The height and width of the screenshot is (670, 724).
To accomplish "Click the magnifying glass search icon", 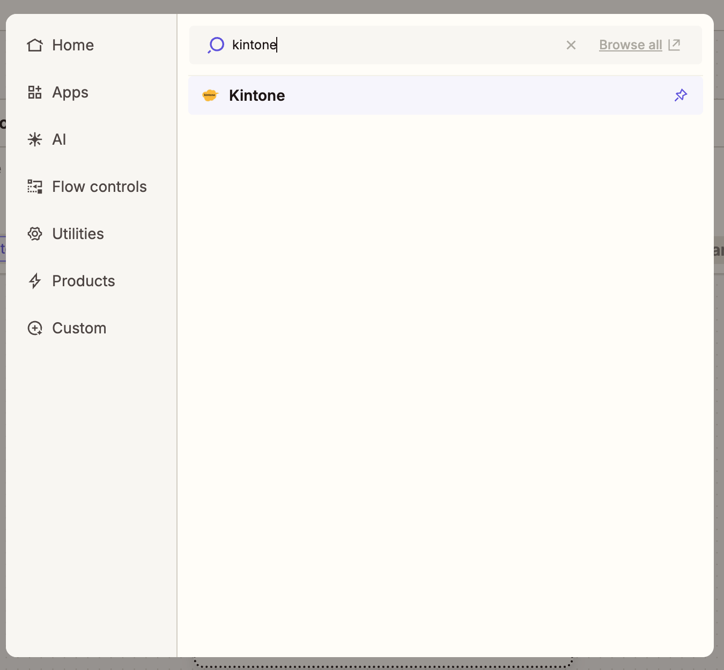I will pyautogui.click(x=216, y=45).
